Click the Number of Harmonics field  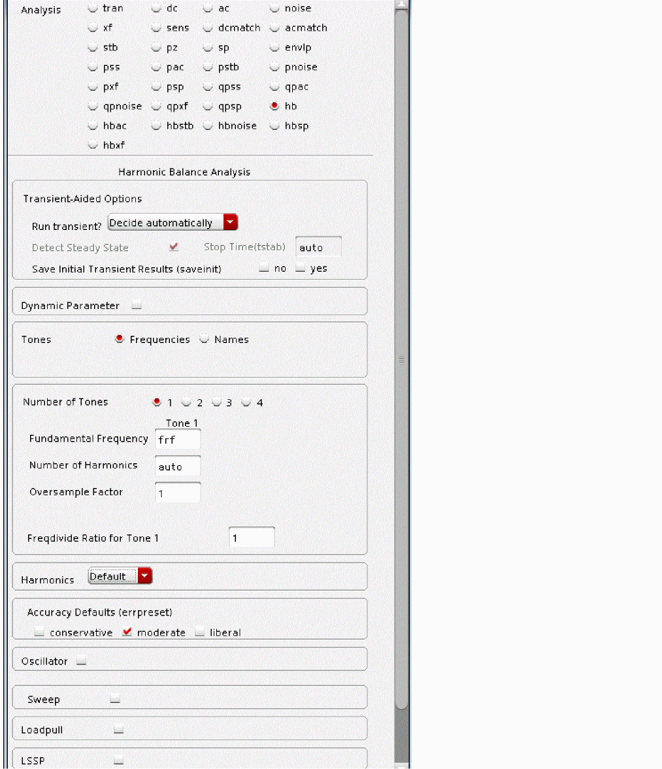pos(178,466)
